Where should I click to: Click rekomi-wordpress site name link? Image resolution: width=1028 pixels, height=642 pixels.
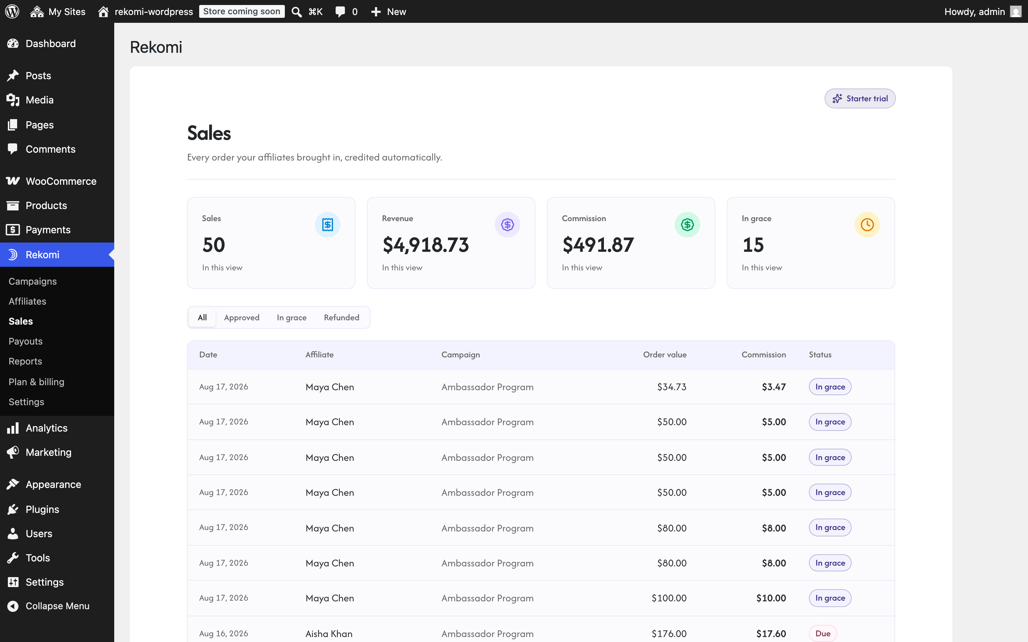(154, 11)
